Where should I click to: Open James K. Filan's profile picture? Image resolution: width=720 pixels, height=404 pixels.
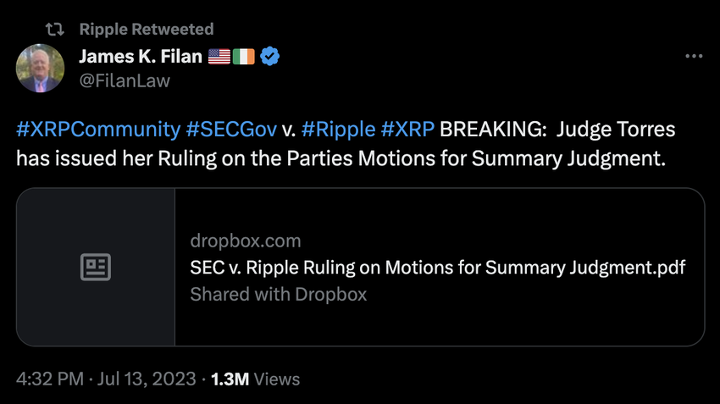pyautogui.click(x=40, y=68)
